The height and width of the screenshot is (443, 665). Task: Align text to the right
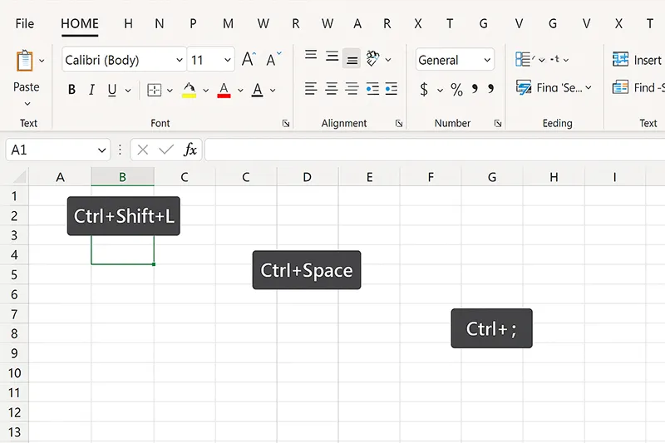pos(352,89)
